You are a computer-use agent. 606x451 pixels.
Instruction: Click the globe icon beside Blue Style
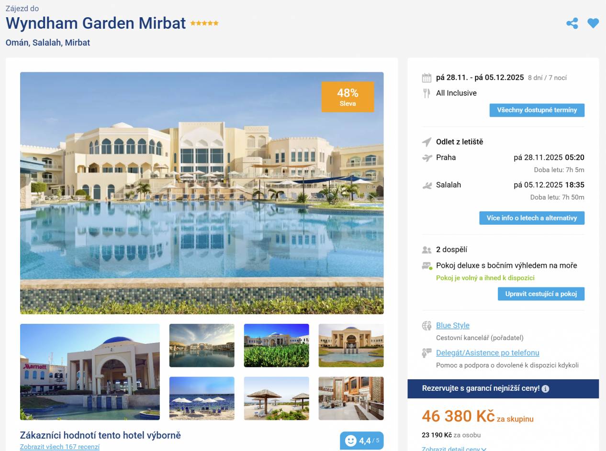click(x=426, y=326)
